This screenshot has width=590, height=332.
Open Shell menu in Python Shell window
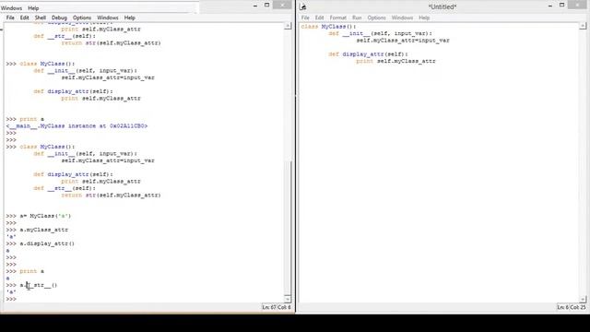coord(41,18)
